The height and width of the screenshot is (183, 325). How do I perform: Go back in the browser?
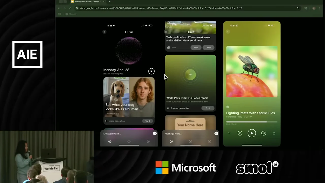coord(59,8)
